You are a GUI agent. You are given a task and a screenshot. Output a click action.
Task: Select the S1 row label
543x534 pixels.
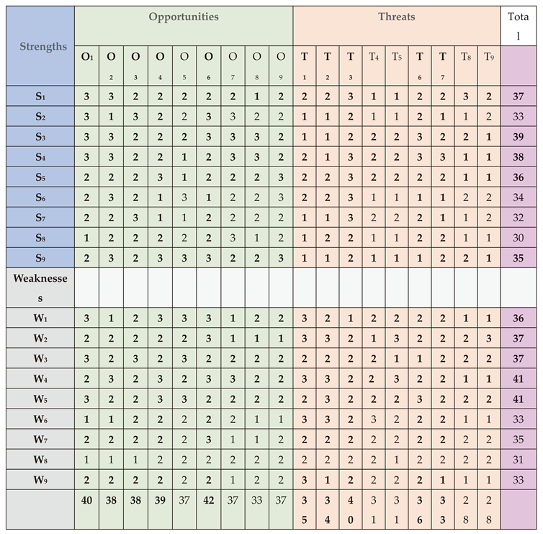click(x=38, y=97)
